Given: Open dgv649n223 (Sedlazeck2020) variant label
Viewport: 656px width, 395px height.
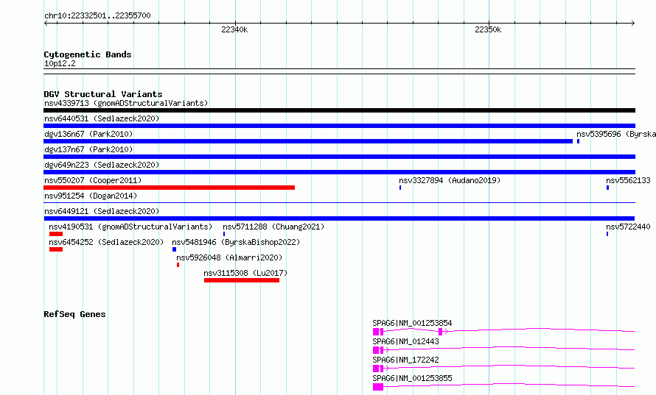Looking at the screenshot, I should pos(102,165).
